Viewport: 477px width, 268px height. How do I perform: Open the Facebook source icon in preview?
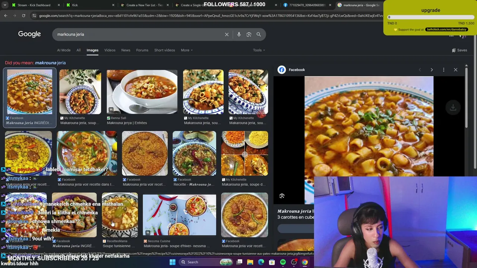(x=282, y=70)
